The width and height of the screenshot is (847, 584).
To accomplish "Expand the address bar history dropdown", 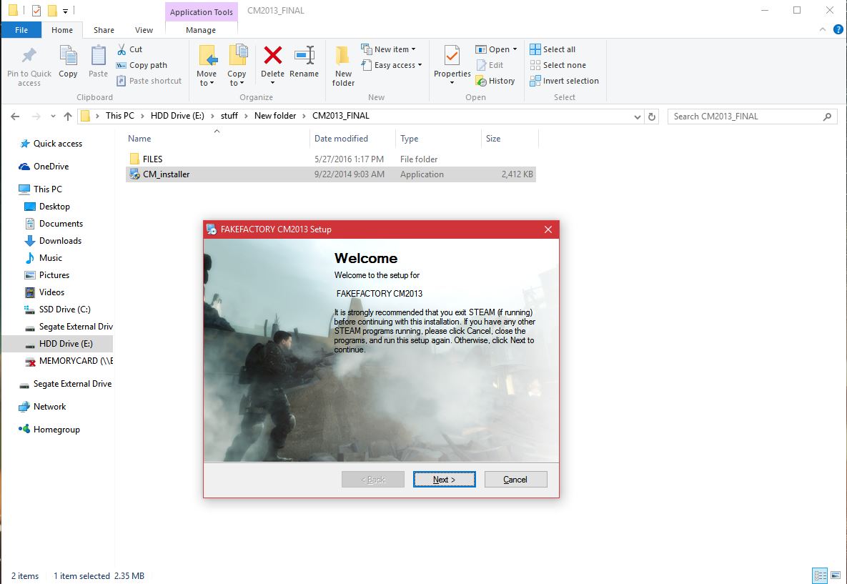I will pyautogui.click(x=638, y=117).
